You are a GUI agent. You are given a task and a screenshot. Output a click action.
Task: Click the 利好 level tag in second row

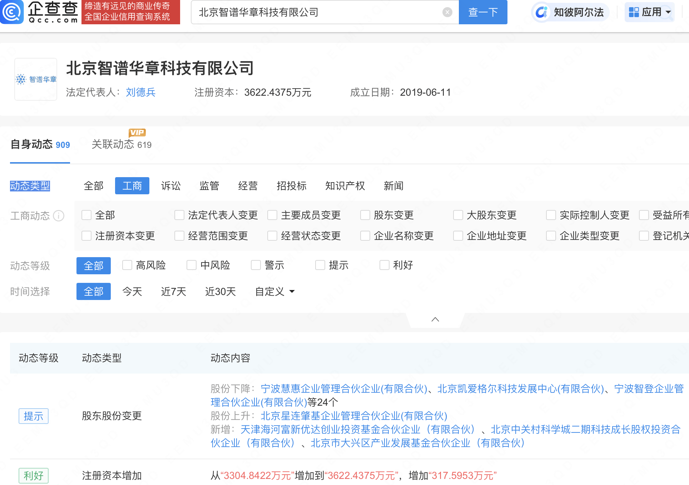(34, 476)
